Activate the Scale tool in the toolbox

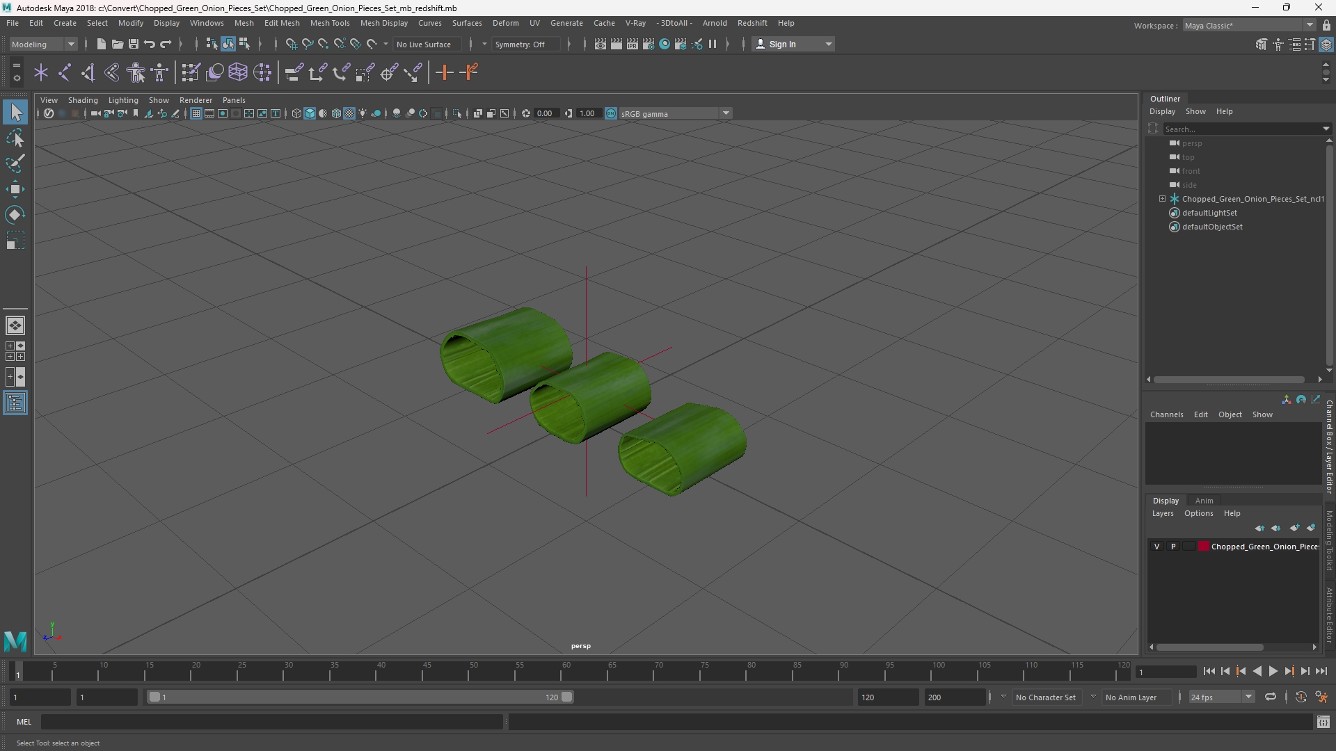click(x=15, y=241)
